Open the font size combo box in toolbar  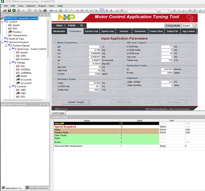(x=165, y=11)
